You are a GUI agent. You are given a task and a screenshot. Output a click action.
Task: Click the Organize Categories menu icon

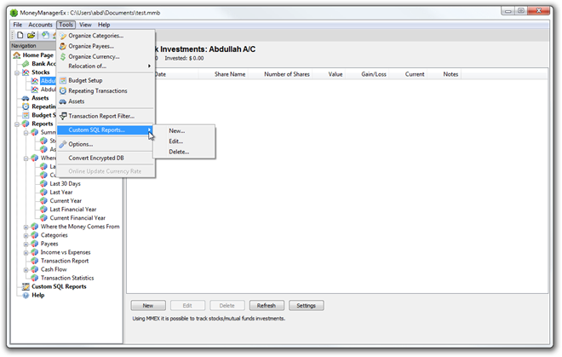63,36
